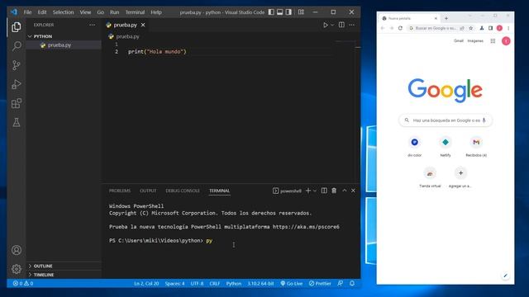Open the Go menu
529x297 pixels.
pos(101,12)
